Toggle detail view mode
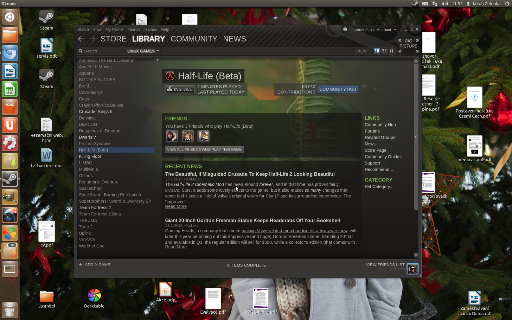512x320 pixels. tap(377, 51)
